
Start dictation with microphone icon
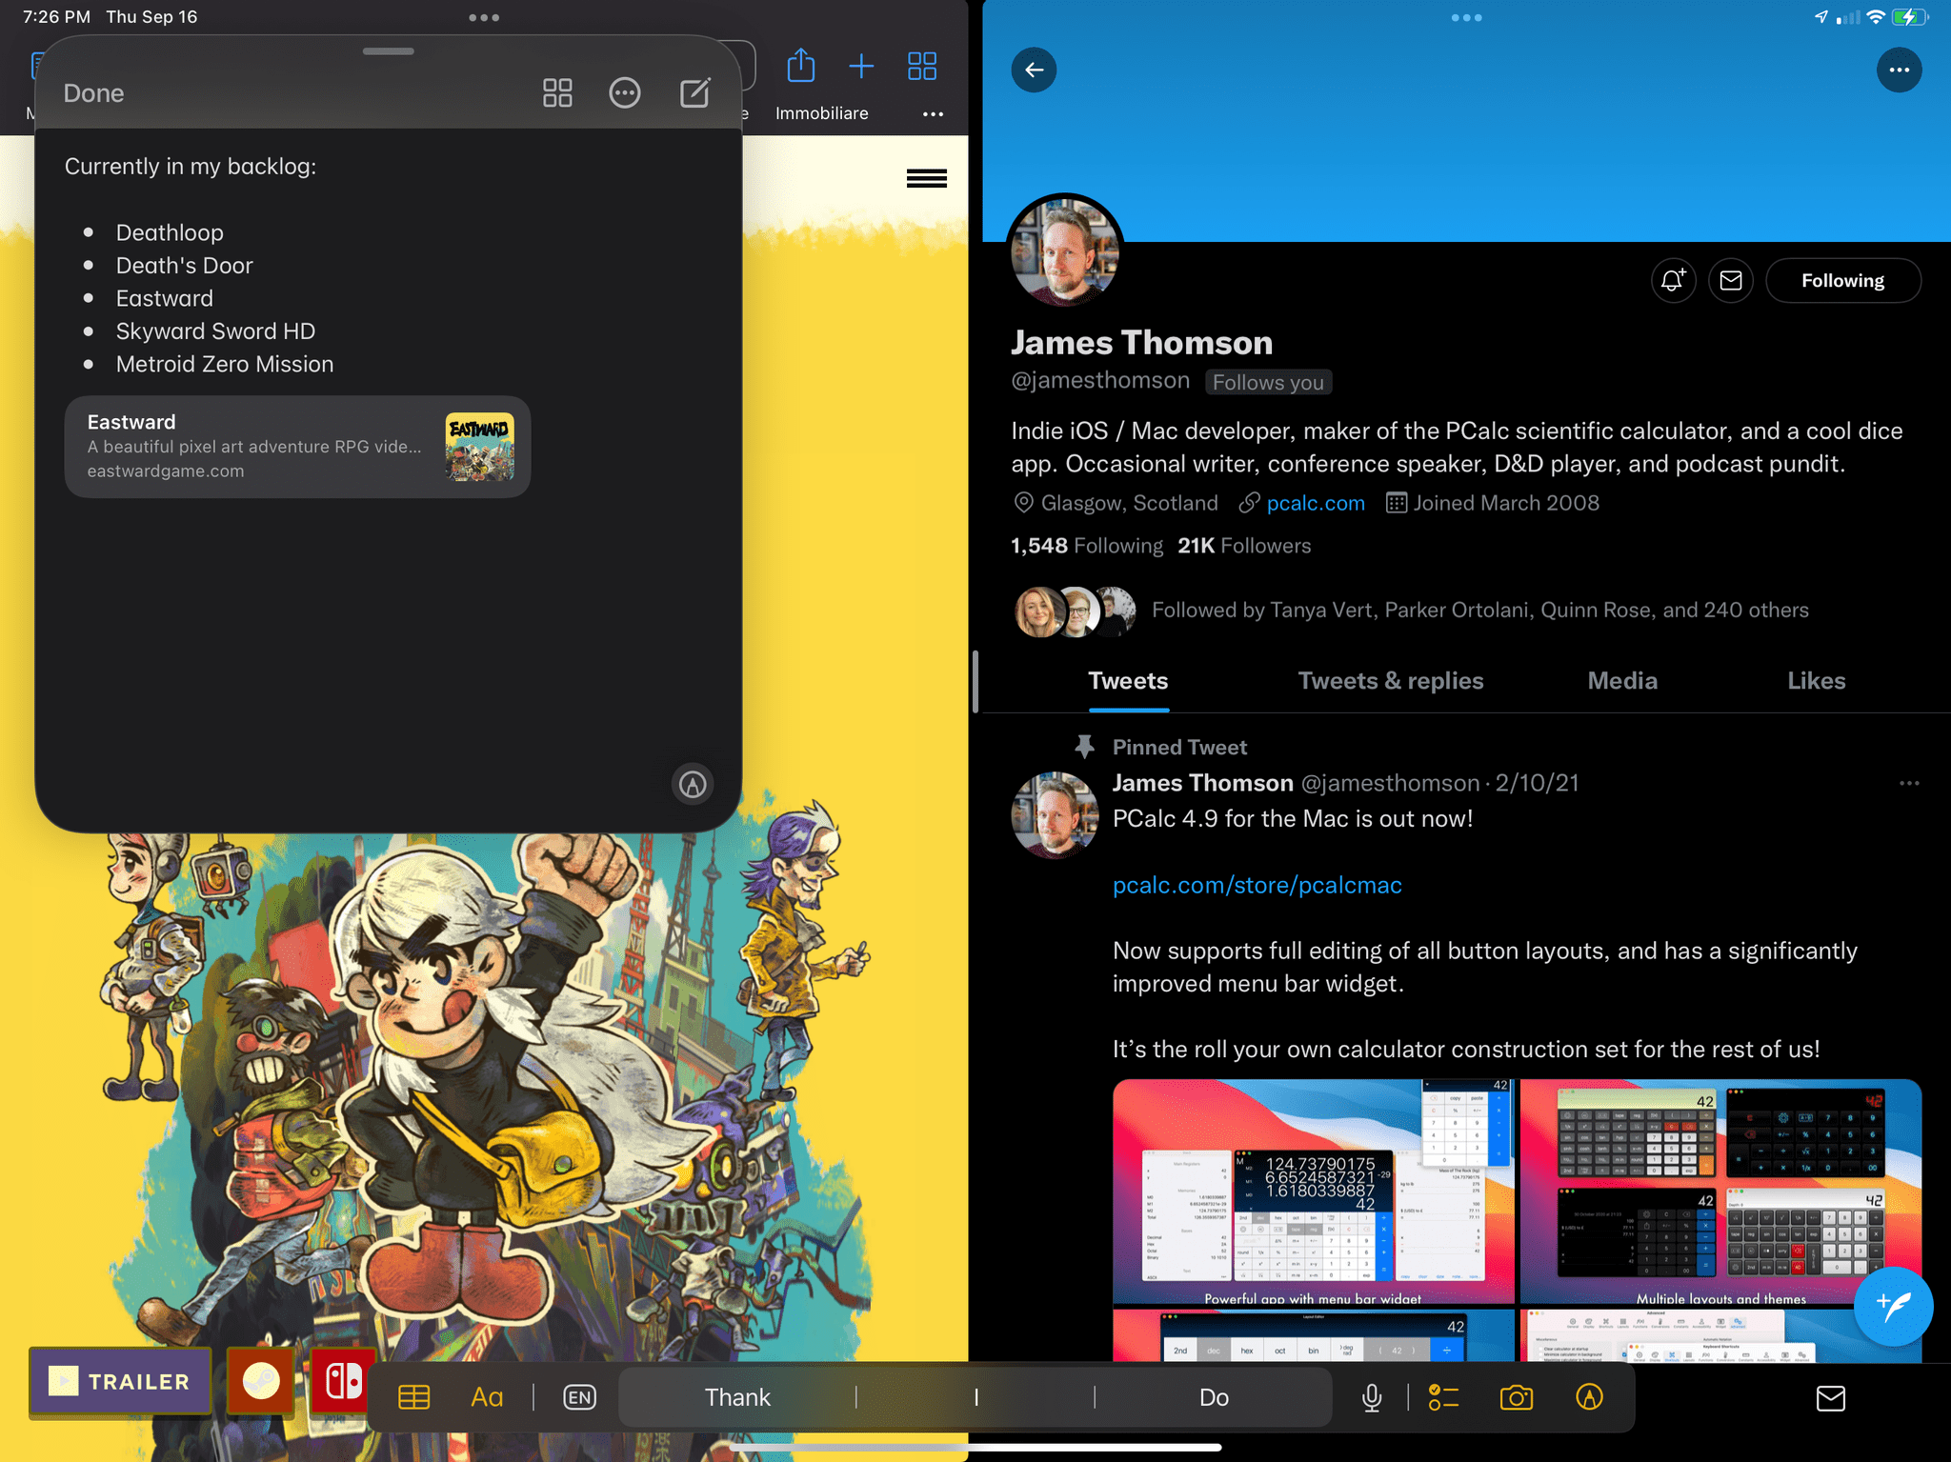pyautogui.click(x=1372, y=1397)
